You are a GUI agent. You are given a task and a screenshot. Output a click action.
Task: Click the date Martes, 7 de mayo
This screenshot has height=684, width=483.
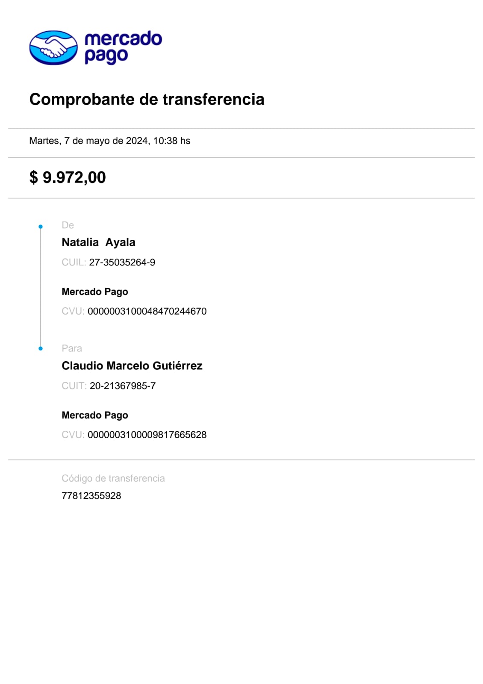point(109,141)
